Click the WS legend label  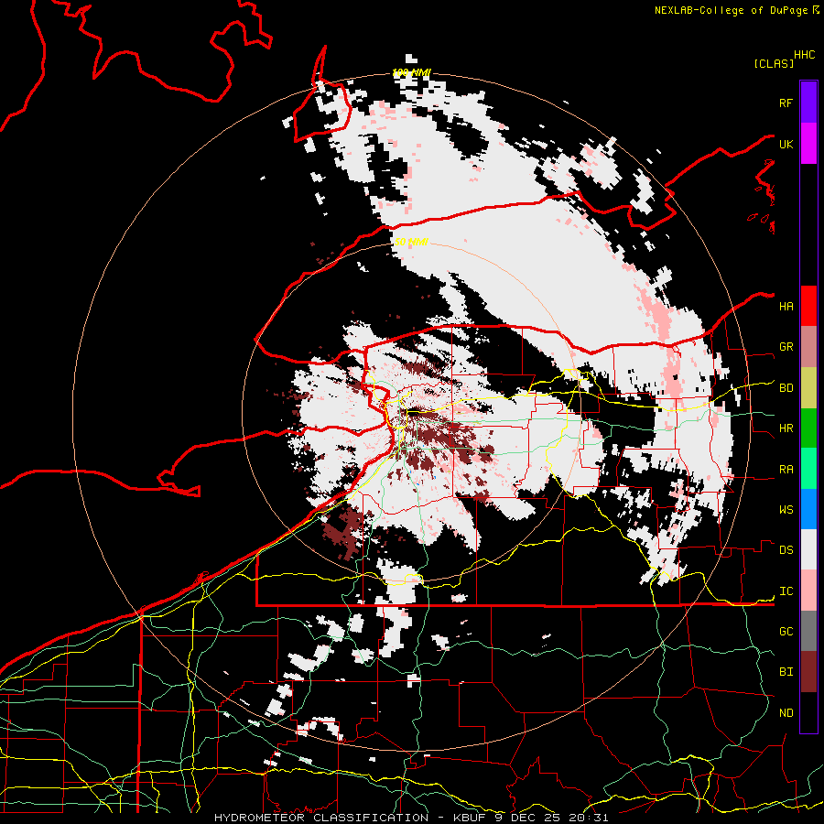point(786,510)
